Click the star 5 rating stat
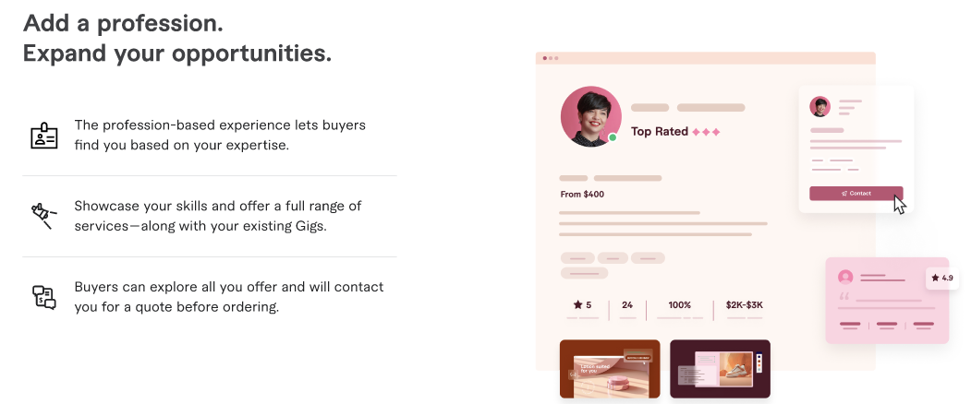Image resolution: width=971 pixels, height=404 pixels. (x=582, y=304)
